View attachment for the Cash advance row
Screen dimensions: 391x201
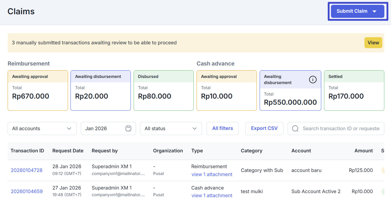(212, 196)
